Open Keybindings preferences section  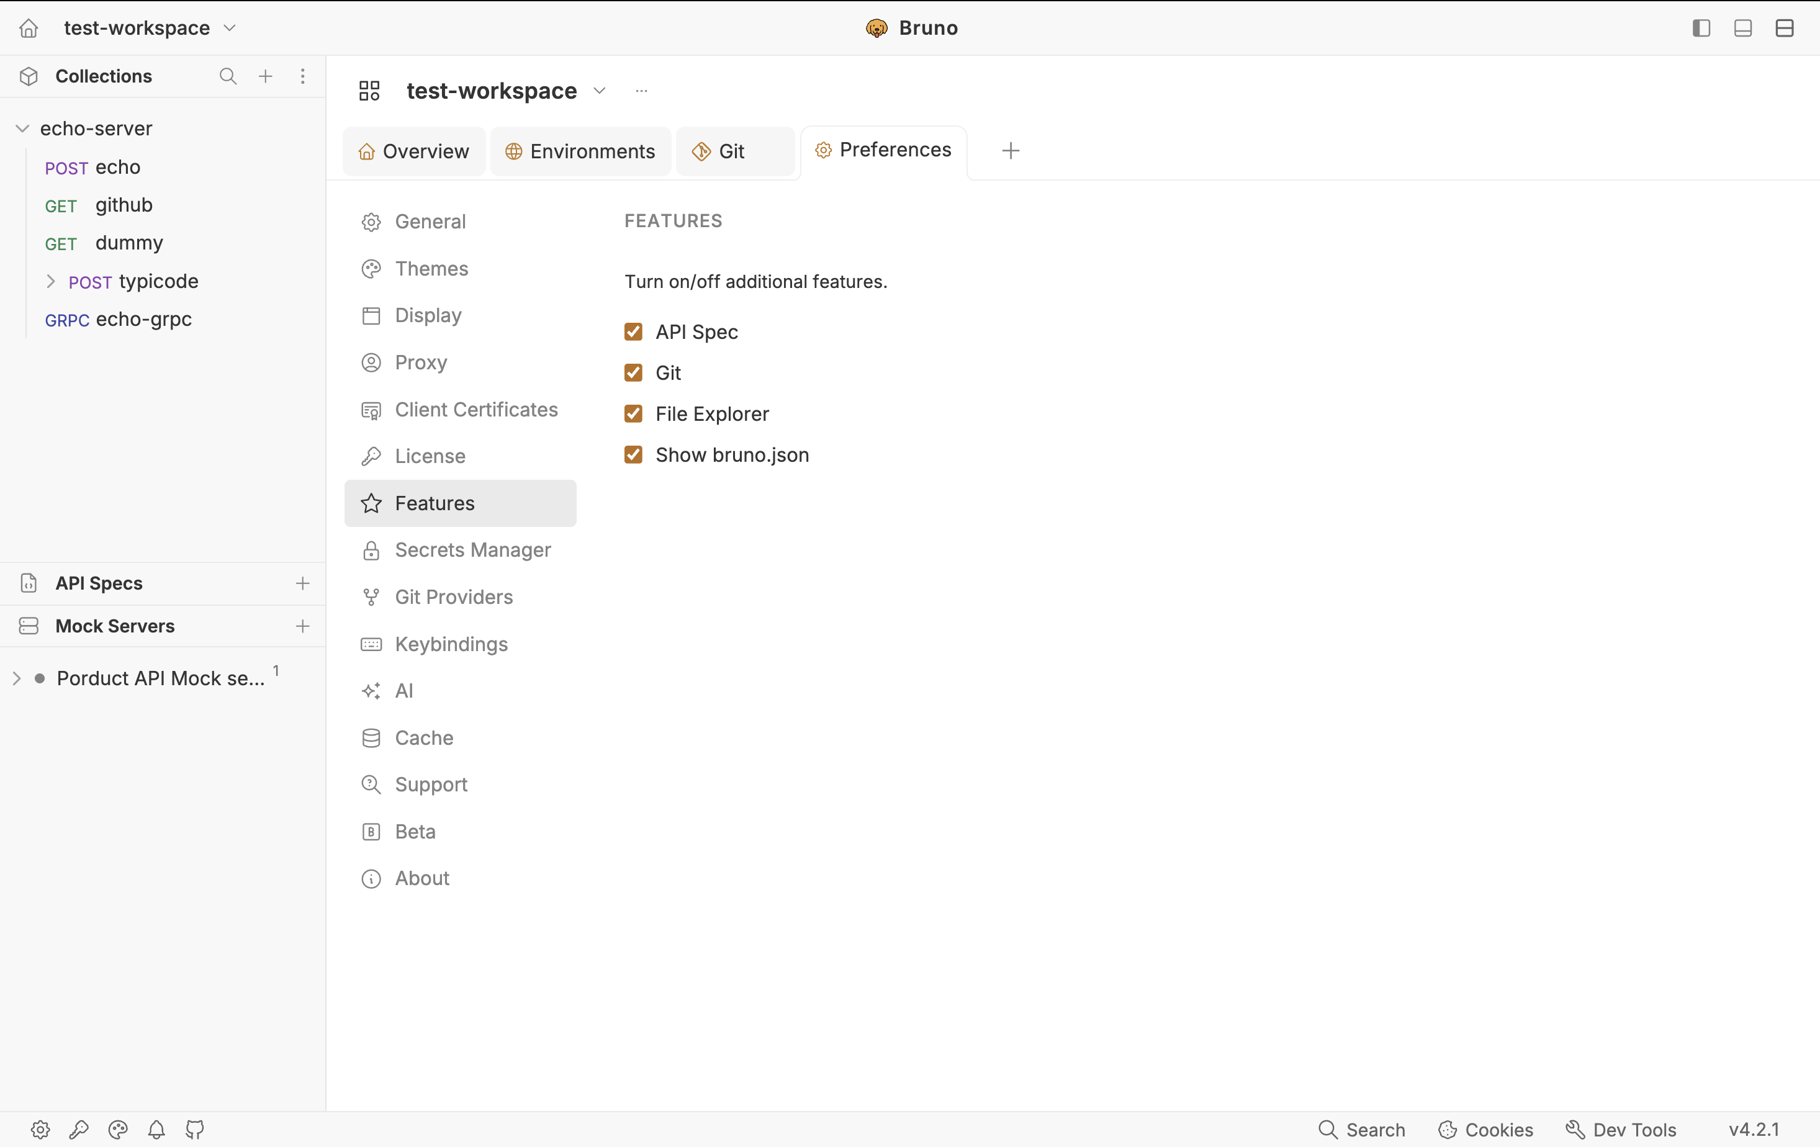pos(461,644)
